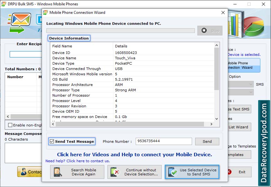
Task: Close the Mobile Phone Connection Wizard dialog
Action: pos(223,13)
